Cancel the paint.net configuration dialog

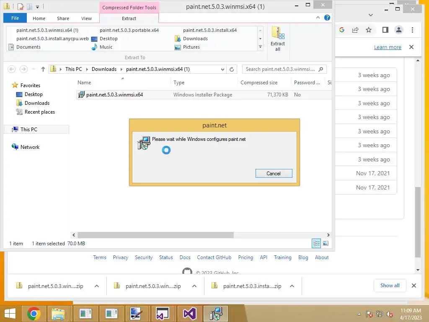pos(274,173)
